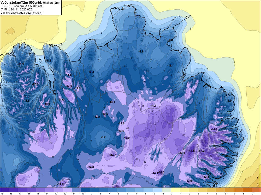Click the 'IT: Fim. 20. 11. 2025 00Z' line
This screenshot has height=195, width=261.
(16, 9)
